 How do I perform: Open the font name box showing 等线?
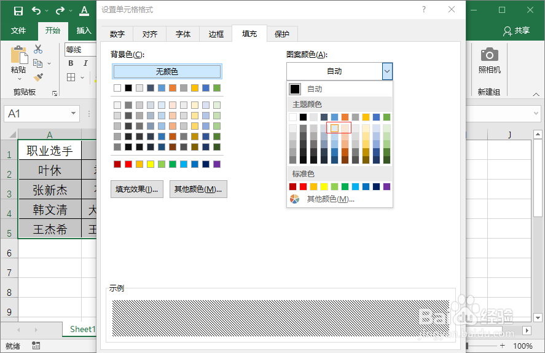(80, 50)
